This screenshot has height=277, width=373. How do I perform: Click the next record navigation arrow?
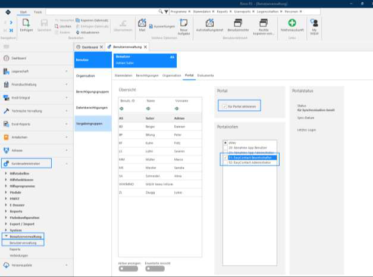[11, 23]
